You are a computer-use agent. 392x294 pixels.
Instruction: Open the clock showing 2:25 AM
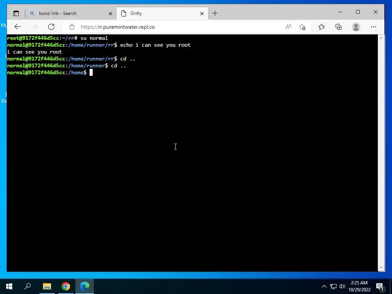tap(359, 286)
